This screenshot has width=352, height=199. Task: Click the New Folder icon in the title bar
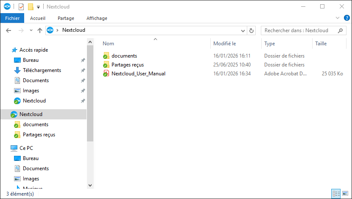click(x=30, y=7)
